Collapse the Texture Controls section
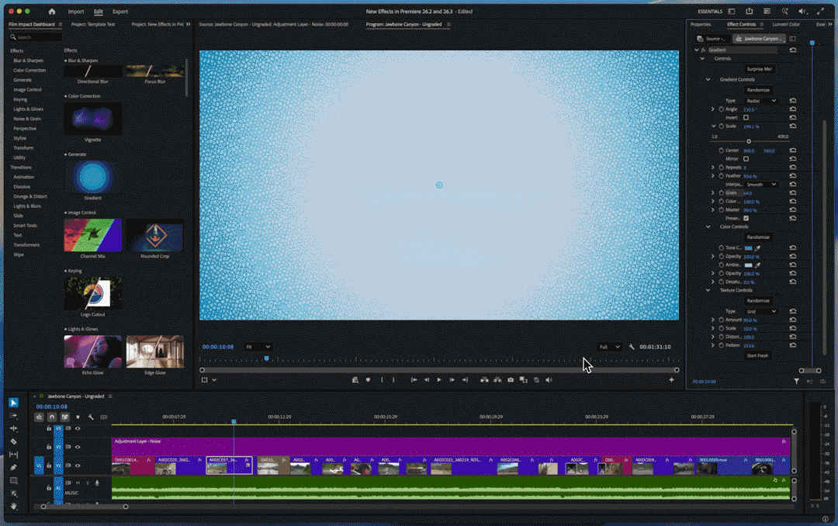The width and height of the screenshot is (838, 526). 708,290
